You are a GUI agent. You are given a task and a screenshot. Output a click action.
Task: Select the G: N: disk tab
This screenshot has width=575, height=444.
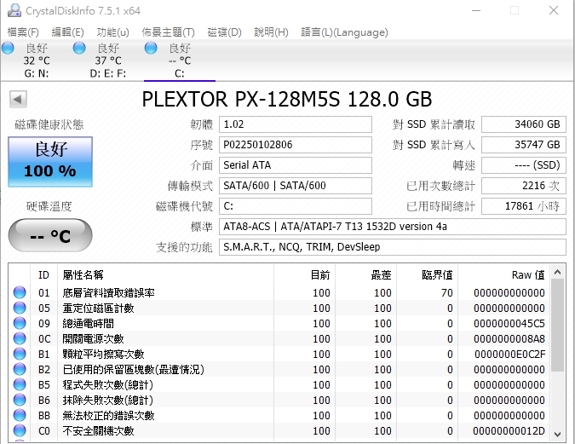(x=36, y=61)
